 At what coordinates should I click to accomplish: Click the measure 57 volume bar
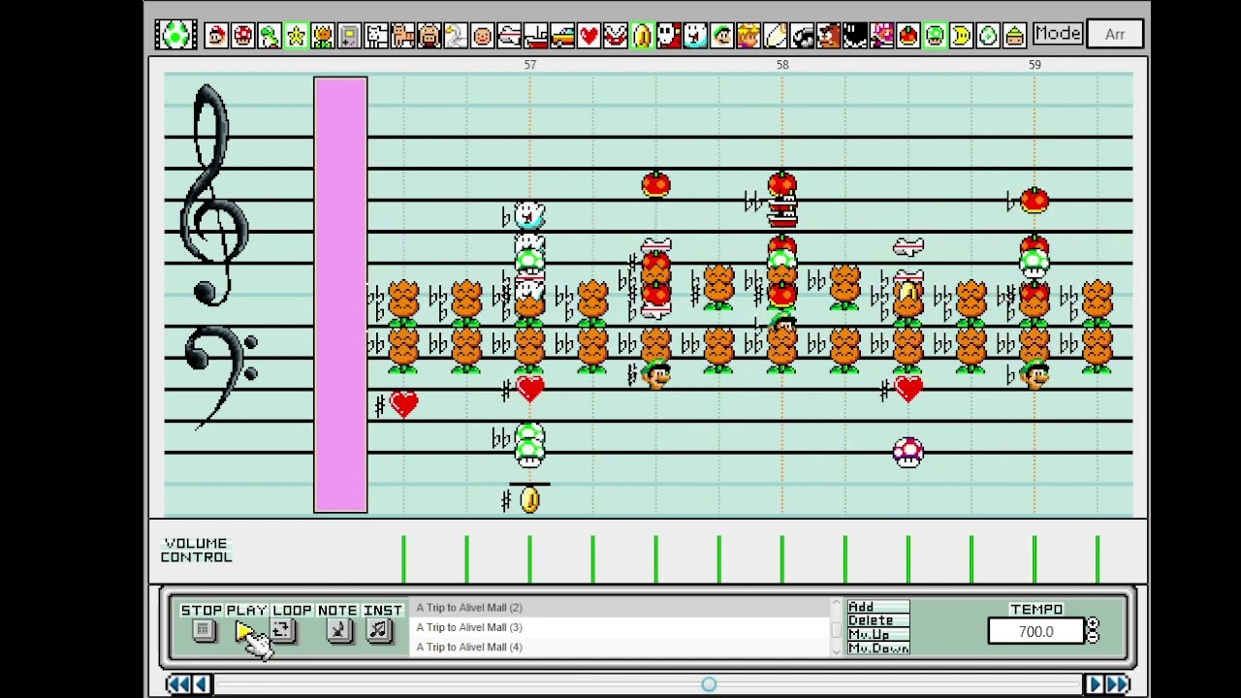pos(529,560)
